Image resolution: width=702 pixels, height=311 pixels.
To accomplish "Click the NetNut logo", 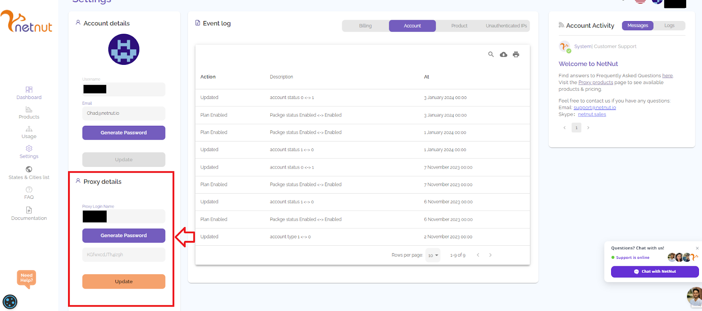I will click(x=26, y=22).
